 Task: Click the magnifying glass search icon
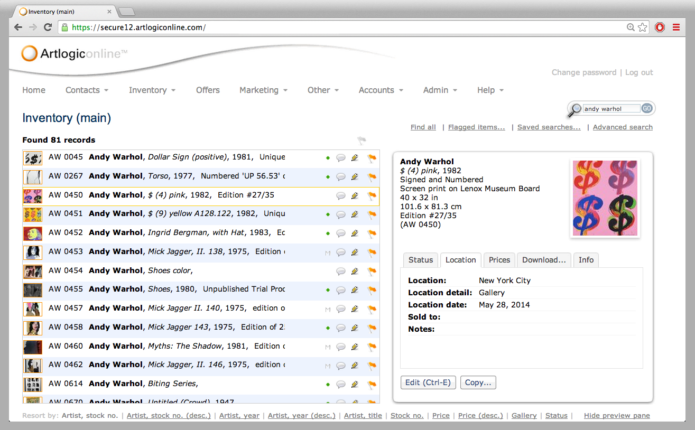point(574,109)
